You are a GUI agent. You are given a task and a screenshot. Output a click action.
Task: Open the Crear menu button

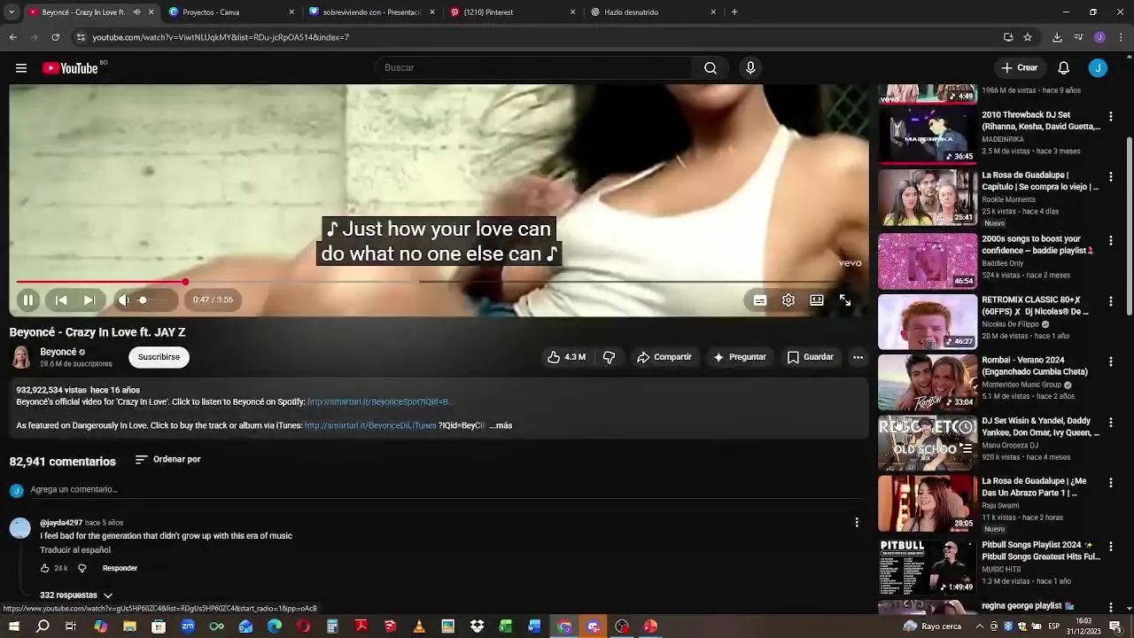pyautogui.click(x=1020, y=68)
